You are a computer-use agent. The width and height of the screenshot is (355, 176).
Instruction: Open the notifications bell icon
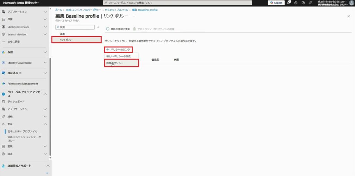(289, 3)
